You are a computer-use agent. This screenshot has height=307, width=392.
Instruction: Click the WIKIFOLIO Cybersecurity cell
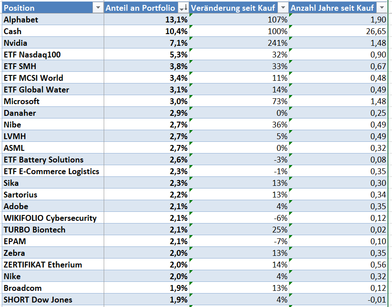click(52, 218)
